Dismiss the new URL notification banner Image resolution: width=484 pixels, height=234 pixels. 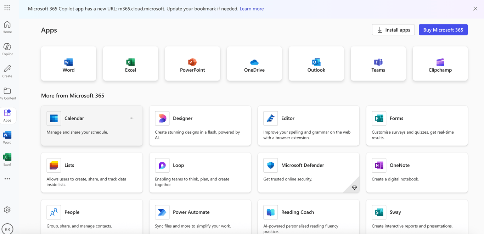coord(475,9)
